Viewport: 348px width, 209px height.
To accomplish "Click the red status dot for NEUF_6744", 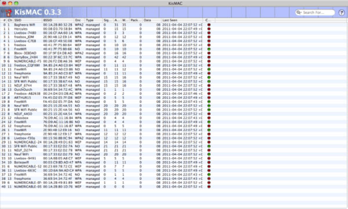I will tap(209, 86).
